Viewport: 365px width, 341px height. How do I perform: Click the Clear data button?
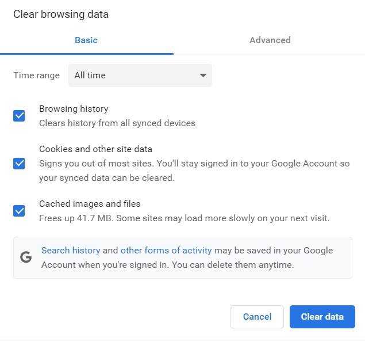pos(322,316)
